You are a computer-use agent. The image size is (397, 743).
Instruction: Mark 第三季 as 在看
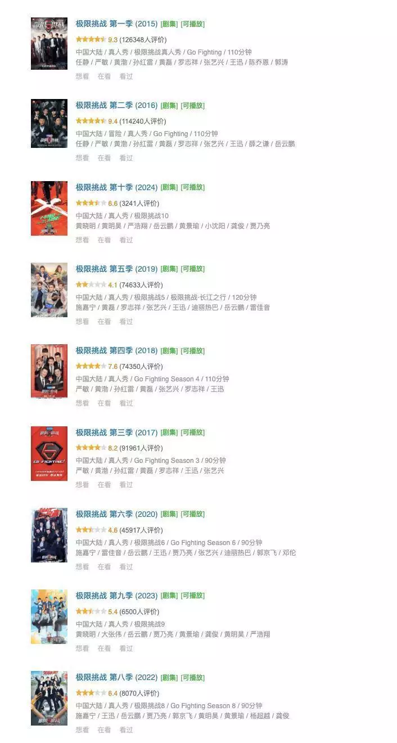(x=104, y=485)
